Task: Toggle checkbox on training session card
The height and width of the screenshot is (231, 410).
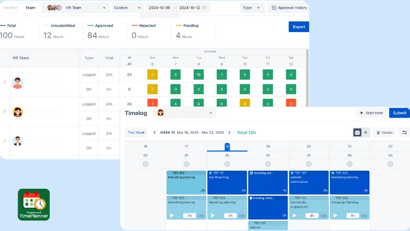Action: click(x=251, y=198)
